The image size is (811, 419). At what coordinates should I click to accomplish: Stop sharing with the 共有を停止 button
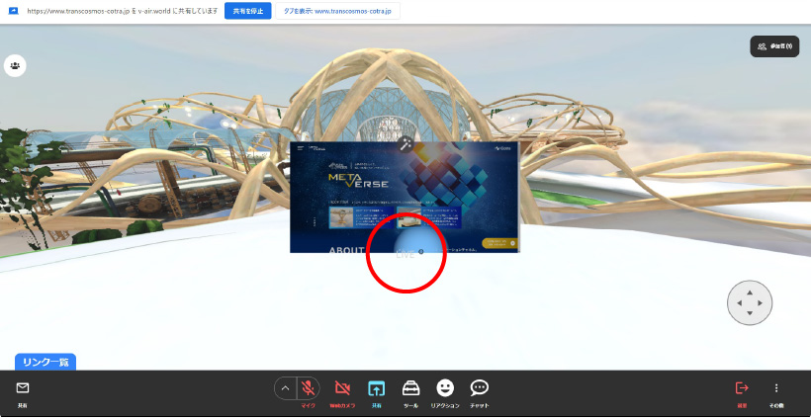point(247,11)
